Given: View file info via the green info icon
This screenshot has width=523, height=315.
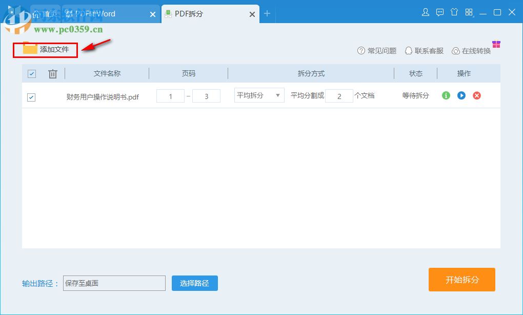Looking at the screenshot, I should (x=445, y=95).
